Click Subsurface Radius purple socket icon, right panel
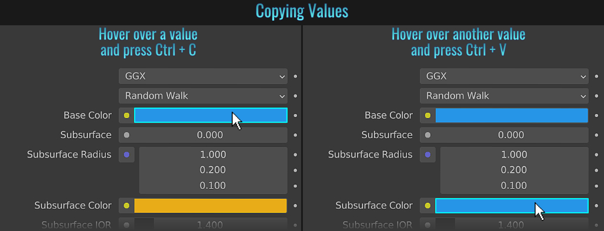 428,155
